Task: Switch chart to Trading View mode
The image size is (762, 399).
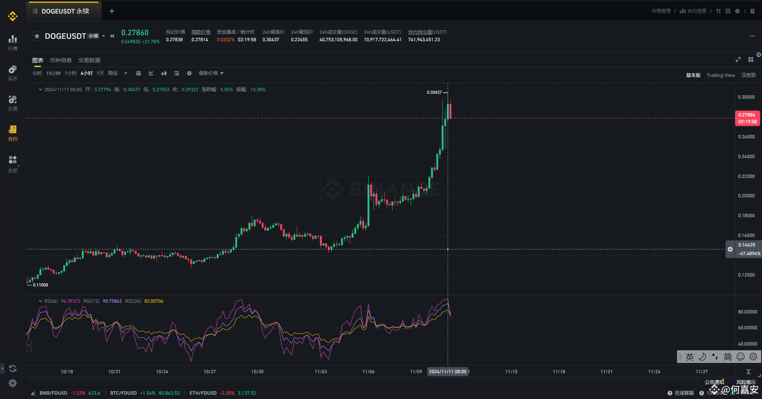Action: pyautogui.click(x=721, y=75)
